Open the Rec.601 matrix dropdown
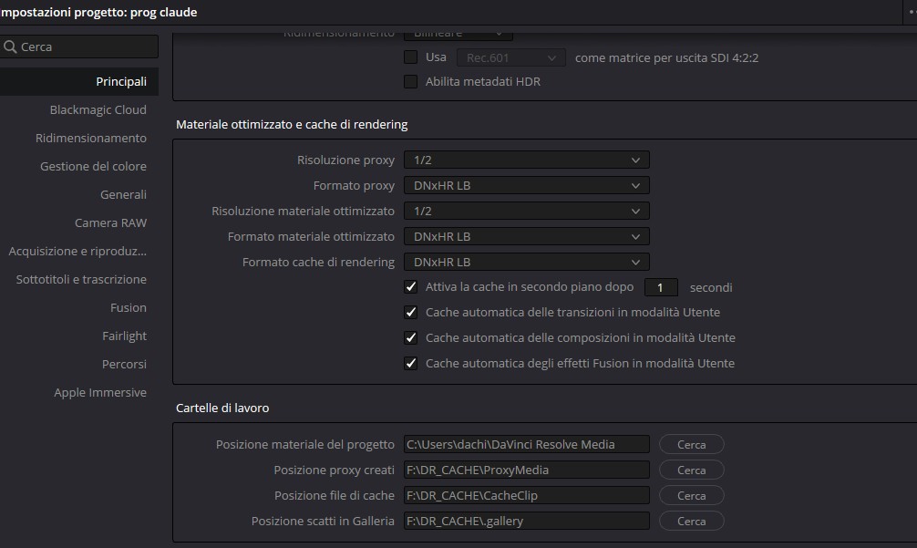The height and width of the screenshot is (548, 917). tap(510, 57)
